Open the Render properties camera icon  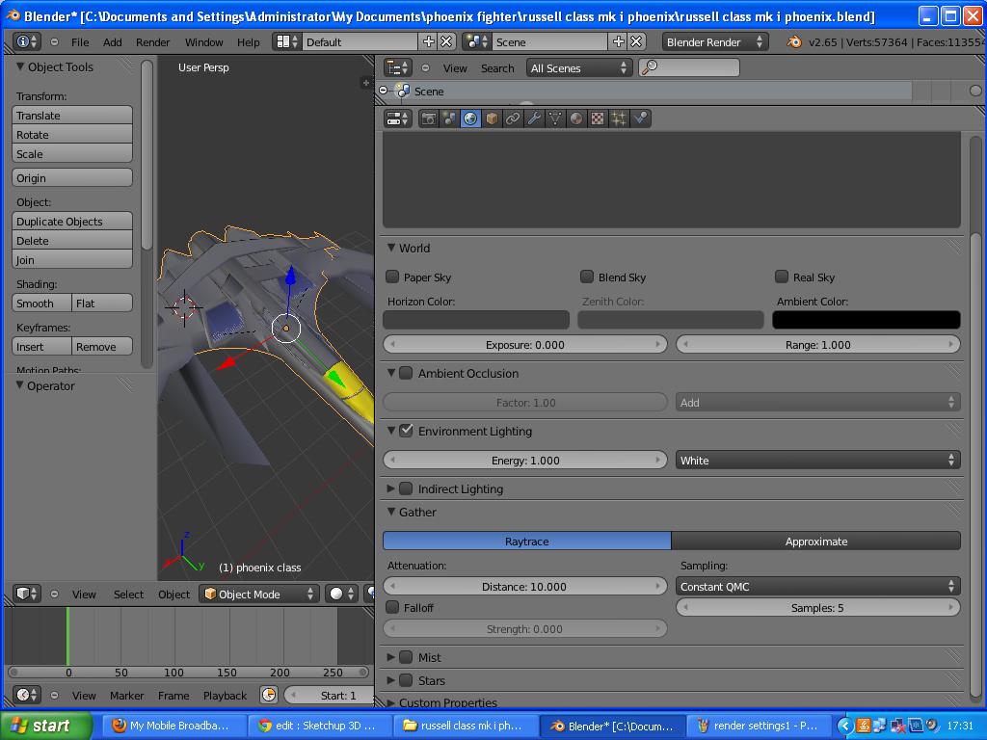[x=428, y=118]
